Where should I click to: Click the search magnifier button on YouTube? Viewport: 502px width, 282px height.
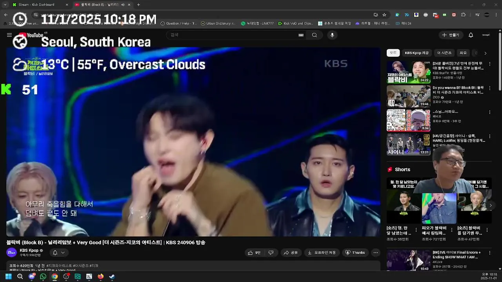click(x=315, y=35)
